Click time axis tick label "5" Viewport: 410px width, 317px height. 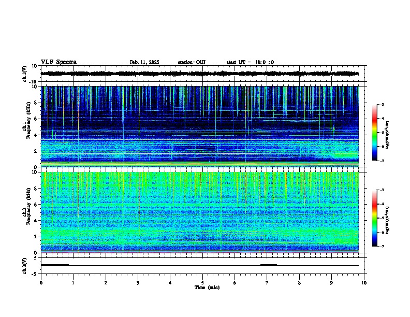pos(202,283)
